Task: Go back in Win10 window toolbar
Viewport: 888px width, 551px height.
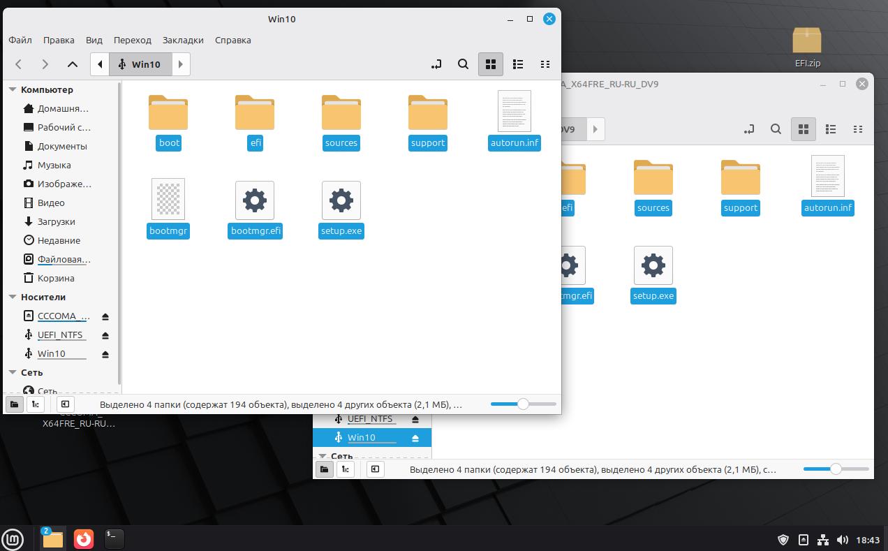Action: pos(19,64)
